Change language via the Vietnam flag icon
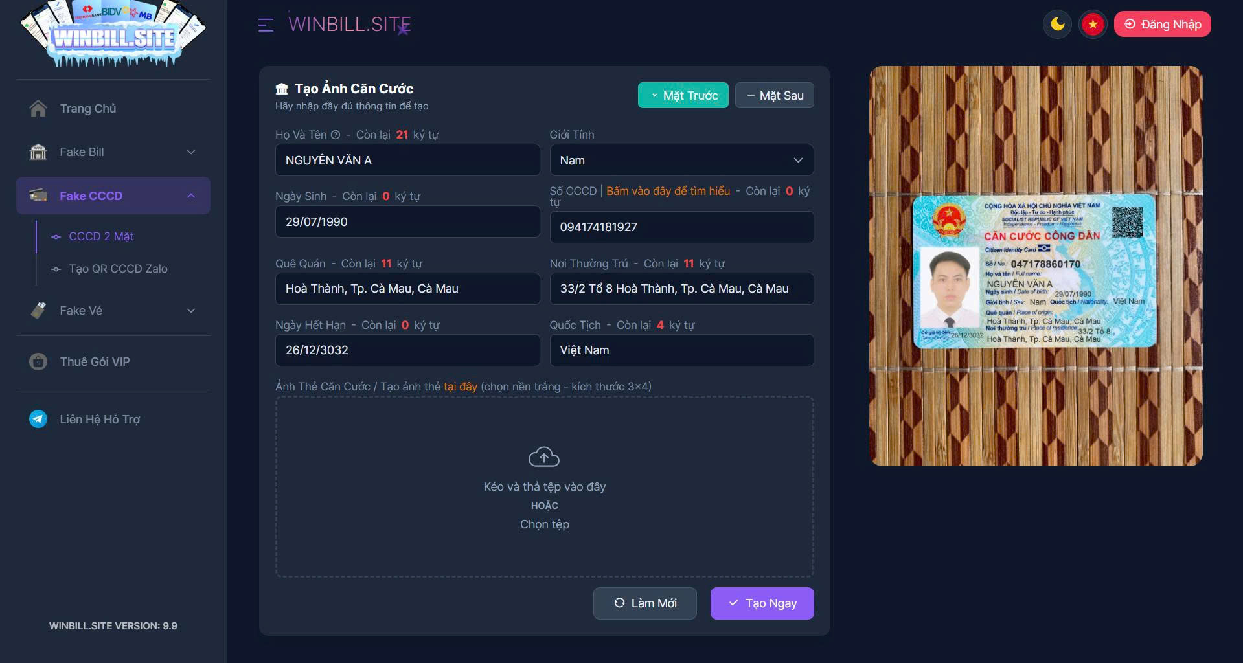 pyautogui.click(x=1093, y=25)
